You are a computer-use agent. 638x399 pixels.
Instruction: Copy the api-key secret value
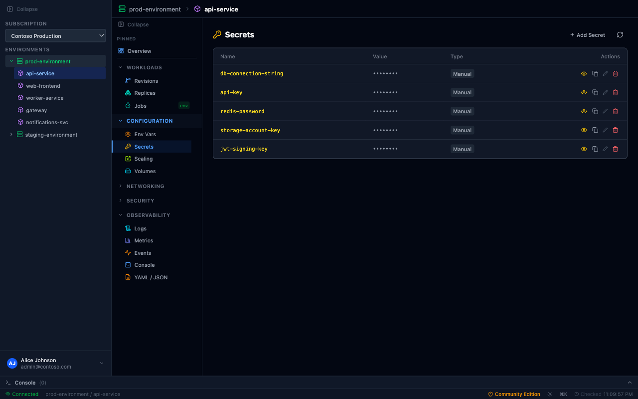[595, 92]
